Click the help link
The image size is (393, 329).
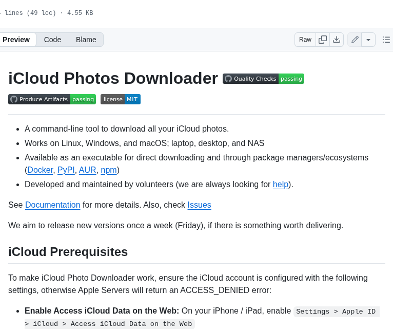(281, 185)
